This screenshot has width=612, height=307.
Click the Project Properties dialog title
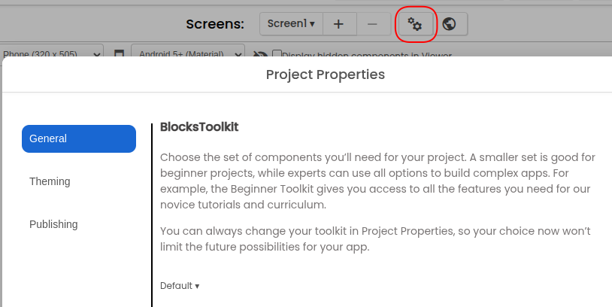pyautogui.click(x=325, y=74)
